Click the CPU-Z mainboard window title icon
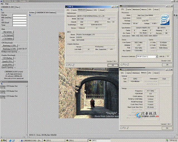The width and height of the screenshot is (178, 142). [66, 7]
